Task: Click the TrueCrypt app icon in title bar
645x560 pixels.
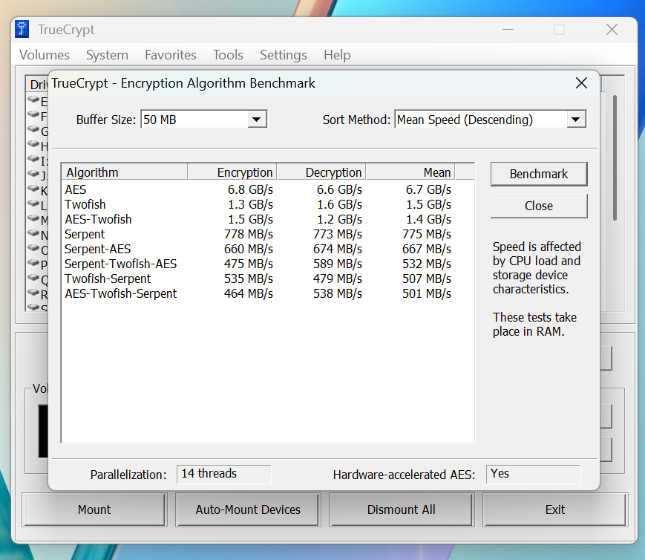Action: point(24,30)
